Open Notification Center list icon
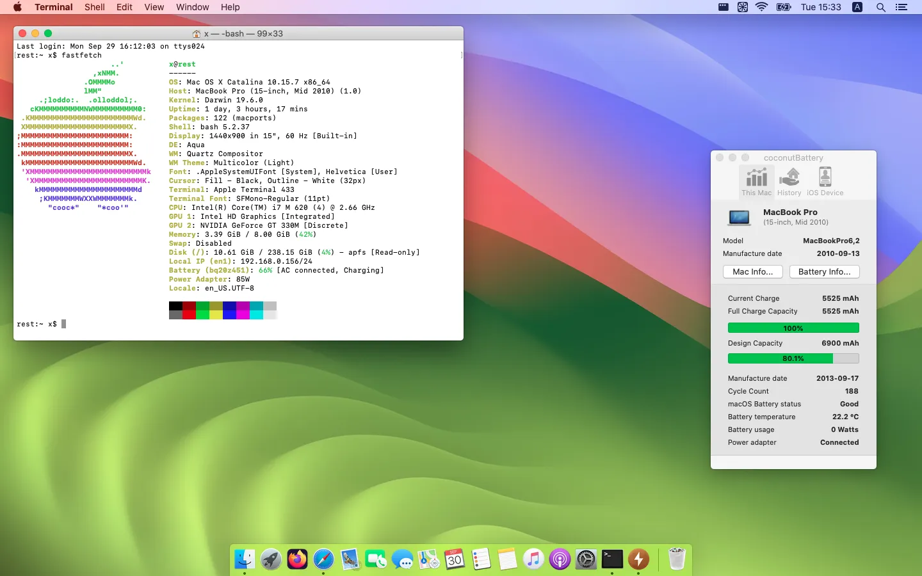This screenshot has height=576, width=922. pos(902,7)
